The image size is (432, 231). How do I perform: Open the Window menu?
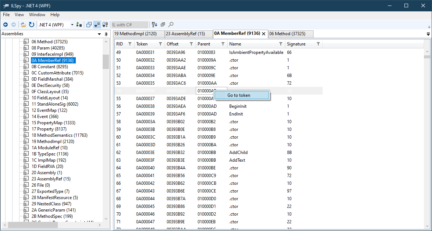[37, 15]
